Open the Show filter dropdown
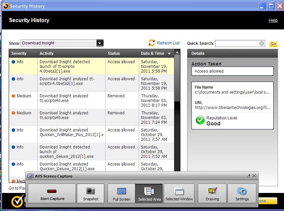284x211 pixels. coord(100,43)
